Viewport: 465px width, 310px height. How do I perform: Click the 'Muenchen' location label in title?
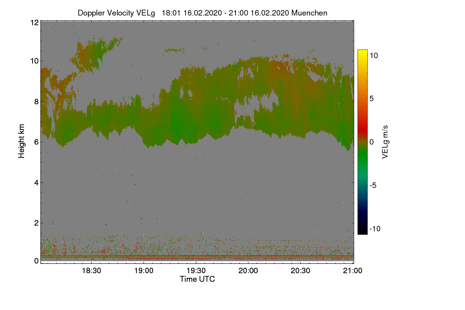tap(309, 13)
